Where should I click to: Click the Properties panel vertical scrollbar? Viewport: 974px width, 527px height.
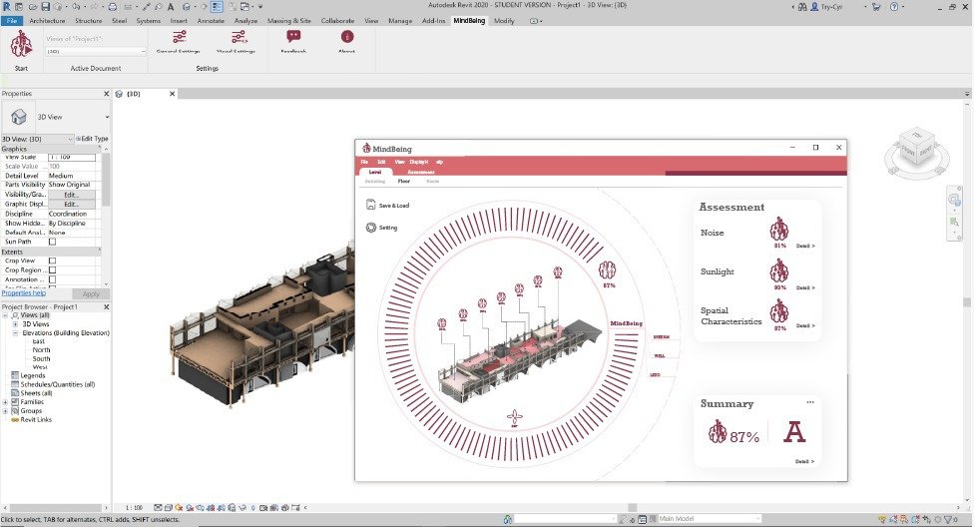(x=106, y=180)
